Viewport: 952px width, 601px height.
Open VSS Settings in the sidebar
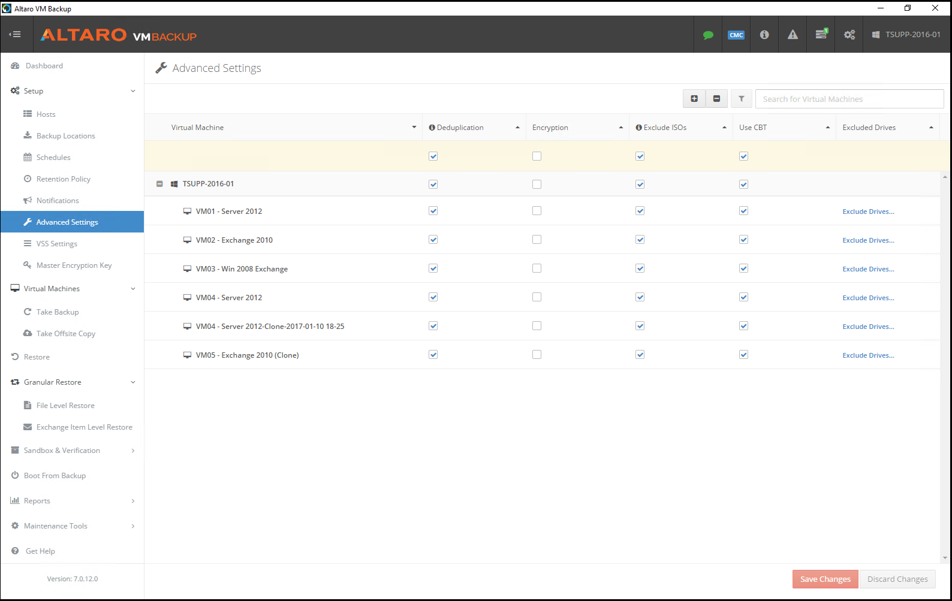coord(56,244)
